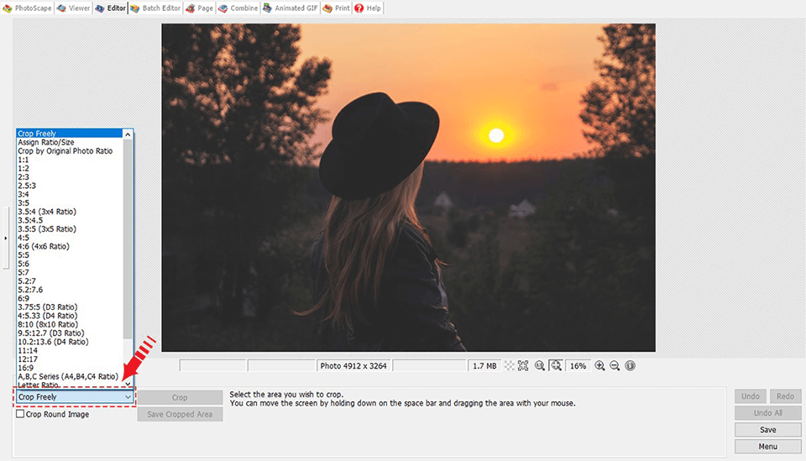Image resolution: width=806 pixels, height=461 pixels.
Task: Select the 4:6 (4x6 Ratio) option
Action: (x=70, y=246)
